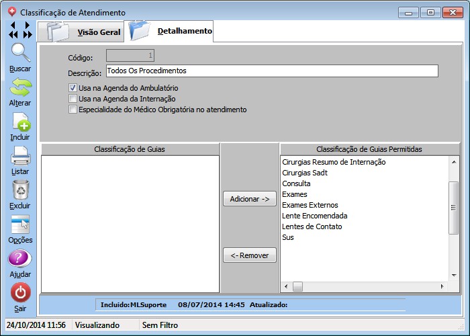Select Consulta in permitted guides list
Screen dimensions: 470x336
296,183
